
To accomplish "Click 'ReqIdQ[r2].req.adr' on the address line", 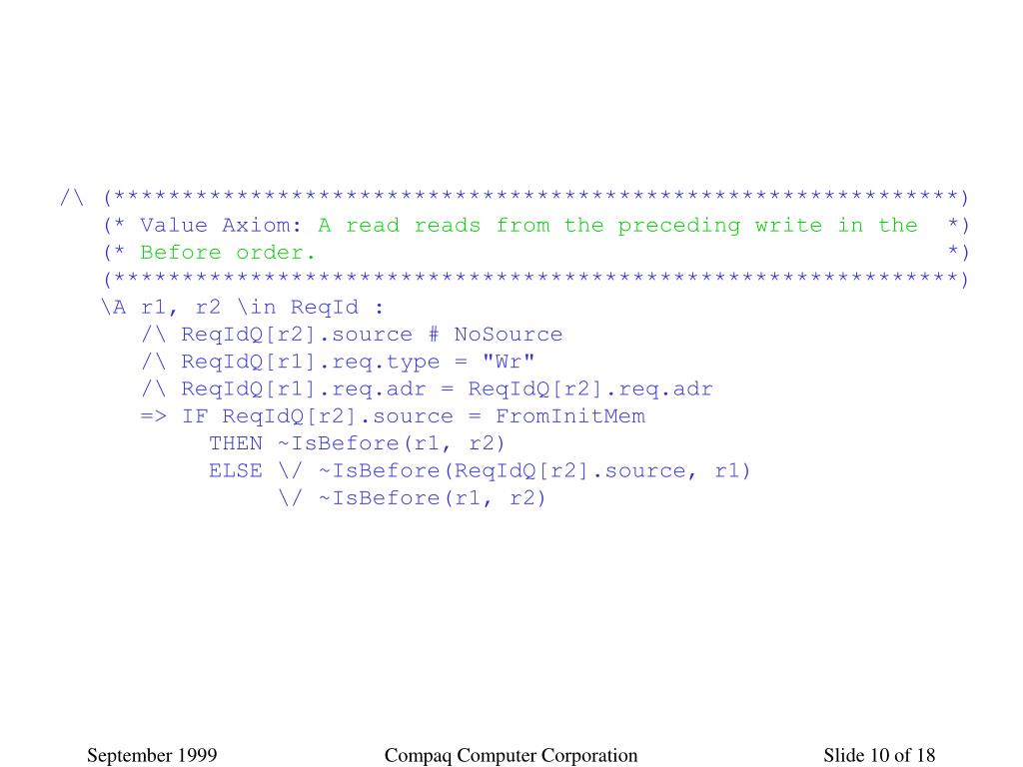I will (x=590, y=389).
